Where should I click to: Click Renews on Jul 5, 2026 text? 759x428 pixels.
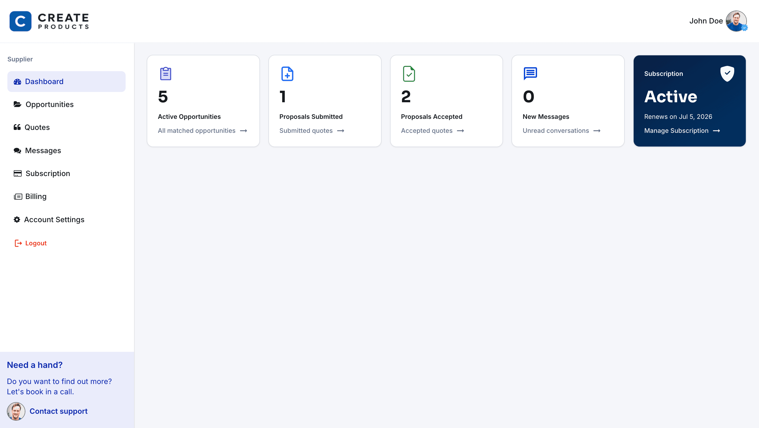tap(678, 117)
